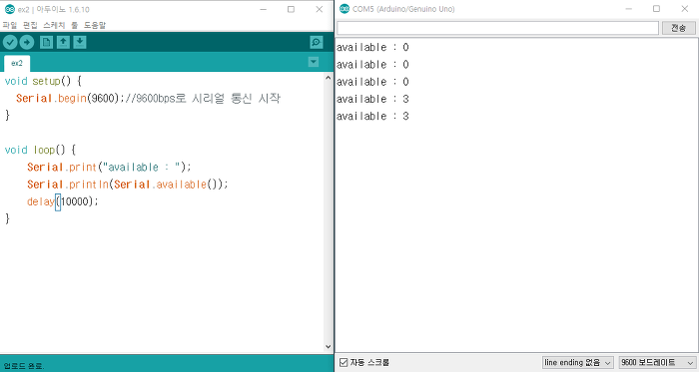Open the 파일 menu

pyautogui.click(x=10, y=25)
